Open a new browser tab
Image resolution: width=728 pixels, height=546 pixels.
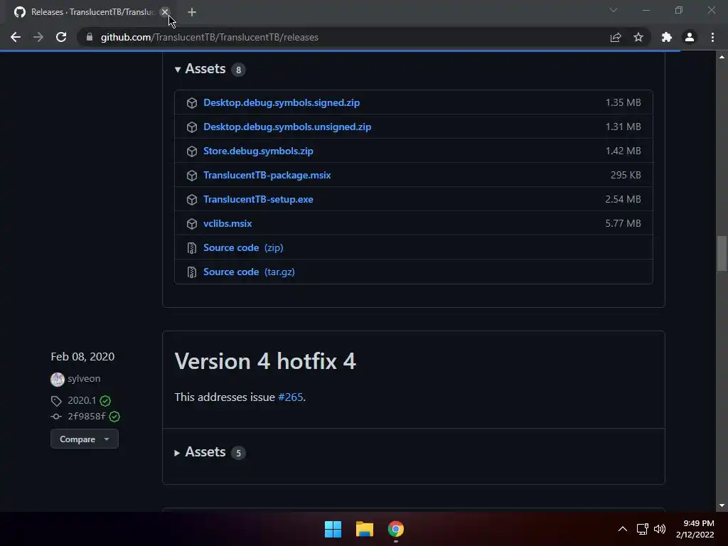click(192, 12)
